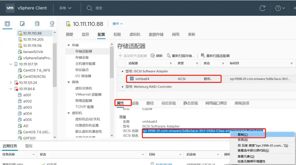Image resolution: width=296 pixels, height=165 pixels.
Task: Switch to the 静态发现 adapter tab
Action: coord(191,103)
